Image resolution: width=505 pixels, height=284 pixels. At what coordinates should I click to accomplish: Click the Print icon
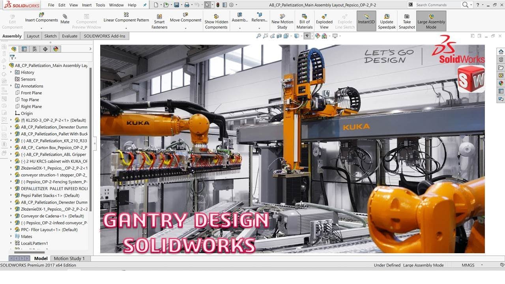click(187, 5)
